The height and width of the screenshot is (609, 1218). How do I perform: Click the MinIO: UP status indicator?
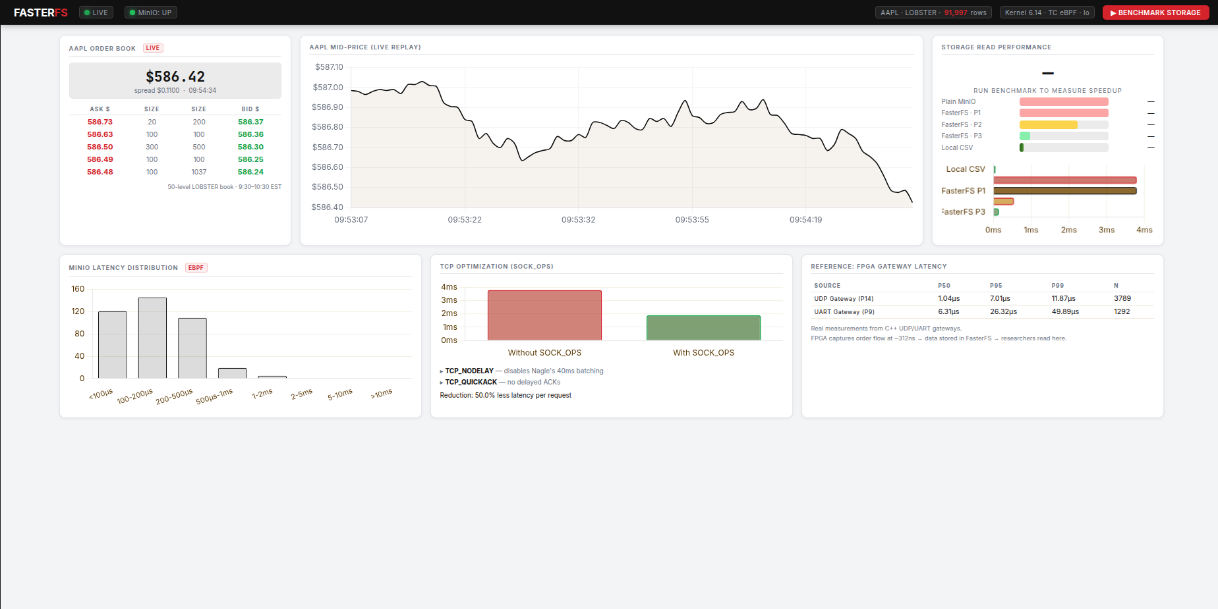coord(151,13)
